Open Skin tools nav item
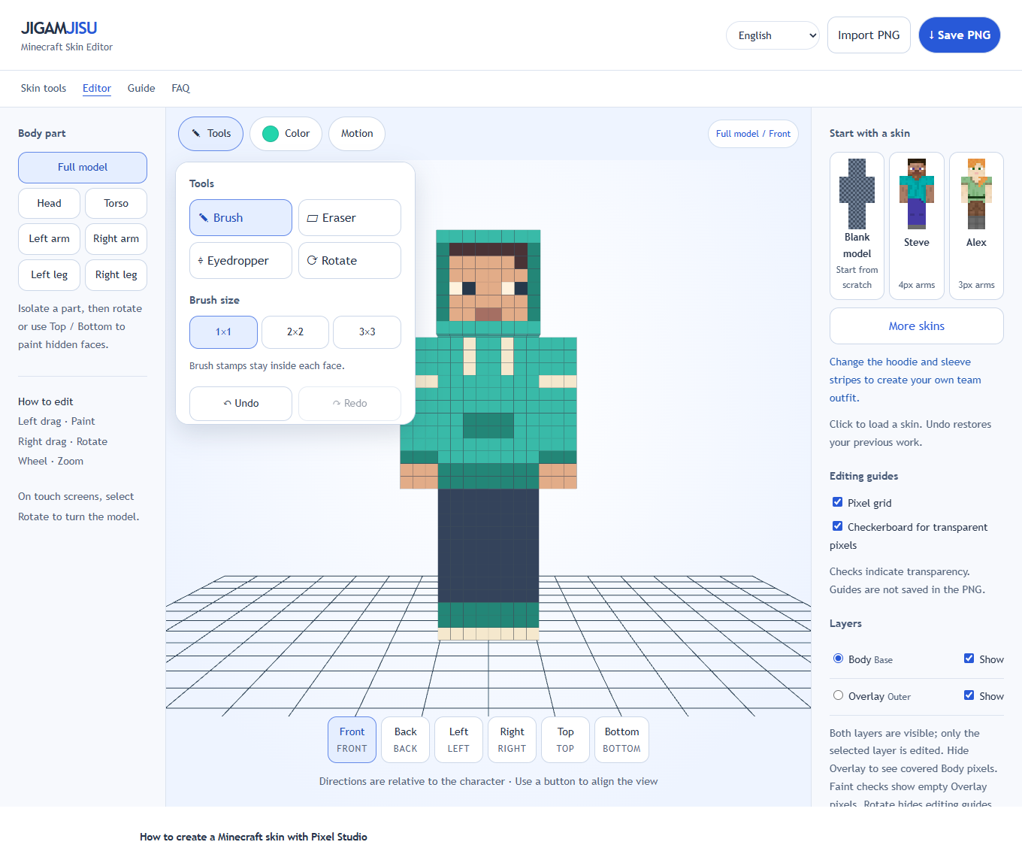The width and height of the screenshot is (1022, 842). tap(44, 89)
